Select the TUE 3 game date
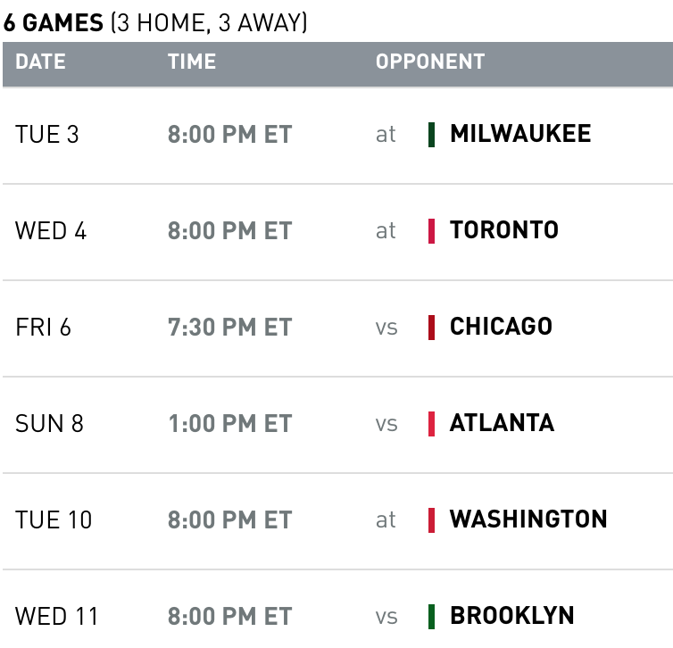The width and height of the screenshot is (673, 648). click(x=47, y=135)
